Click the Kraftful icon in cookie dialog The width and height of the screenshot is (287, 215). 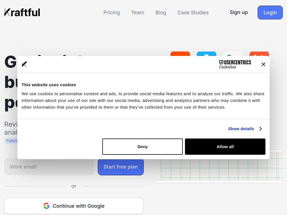point(24,64)
